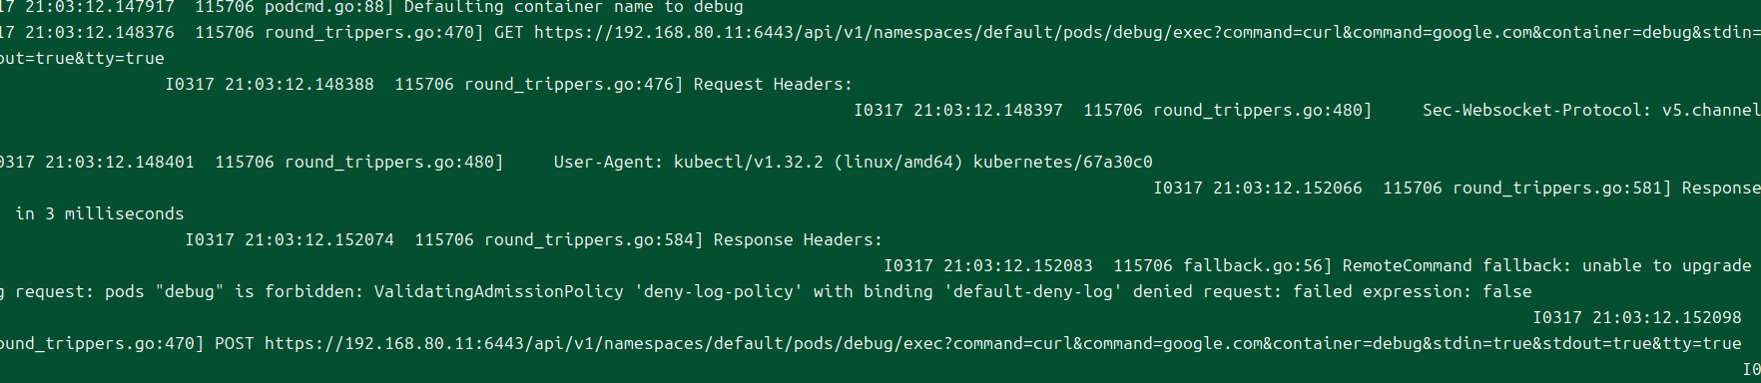This screenshot has height=383, width=1761.
Task: Click the GET exec request URL
Action: point(1147,33)
